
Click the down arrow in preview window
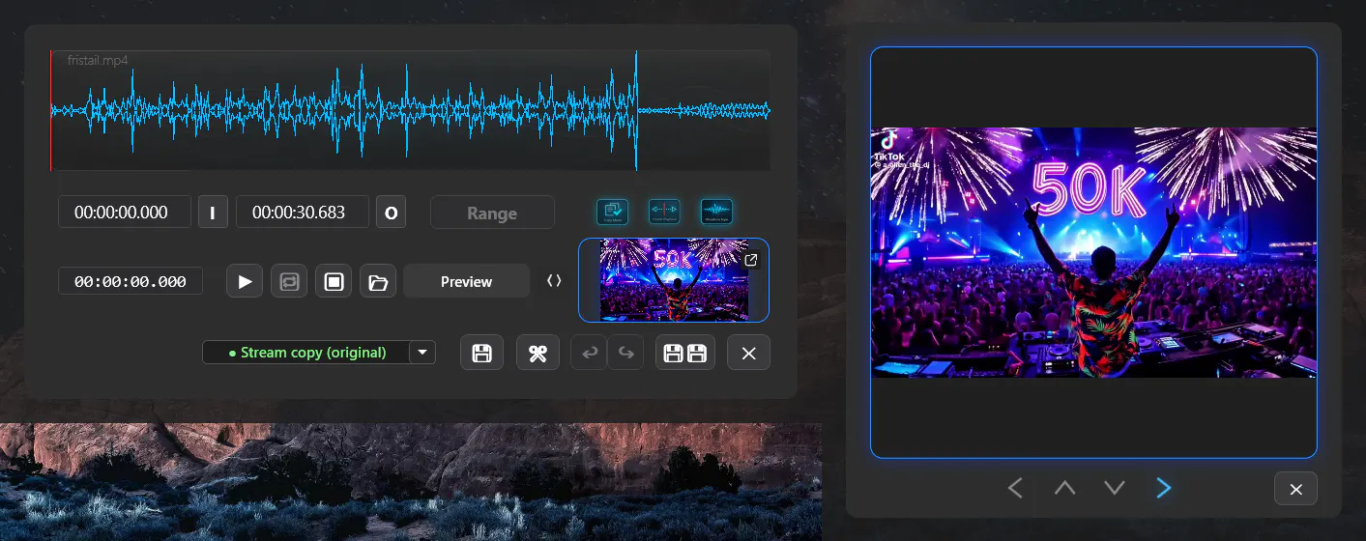(x=1115, y=488)
